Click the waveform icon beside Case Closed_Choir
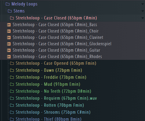The width and height of the screenshot is (145, 121). [x=9, y=31]
